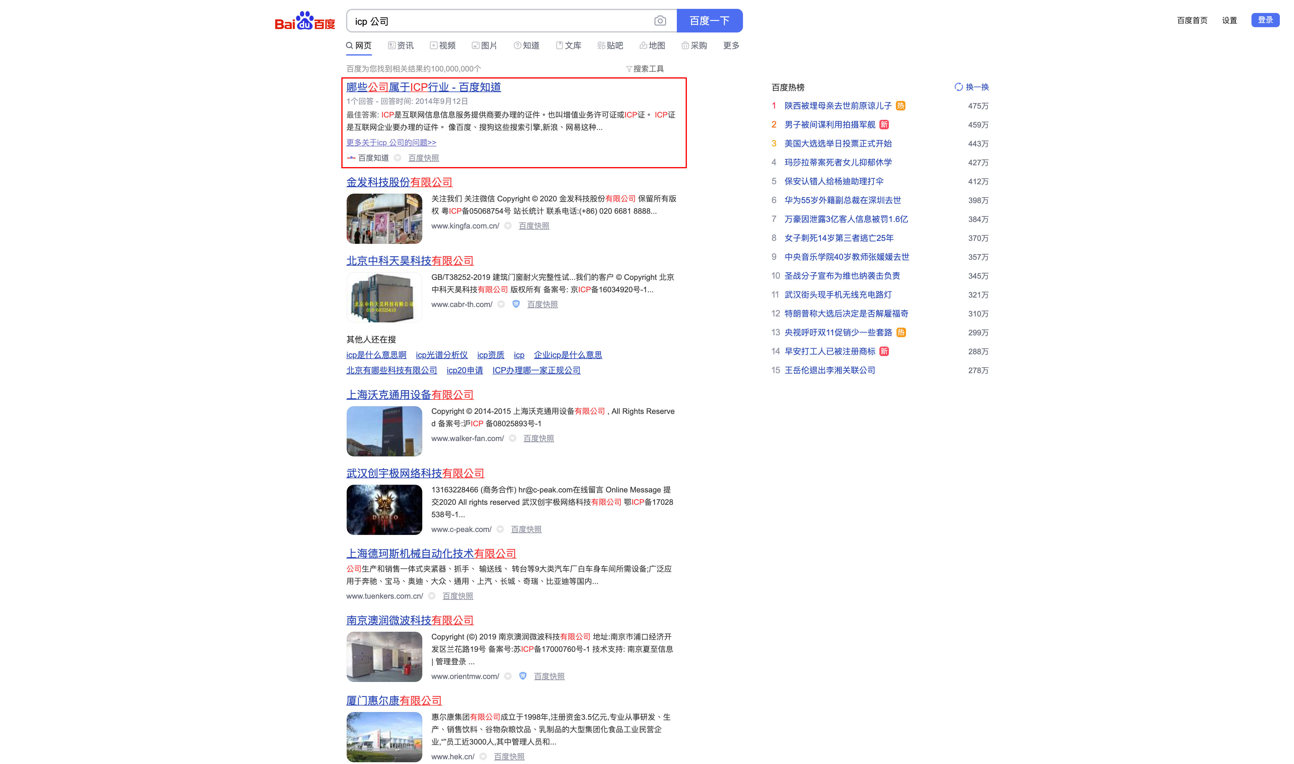Image resolution: width=1294 pixels, height=764 pixels.
Task: Click the 武汉创宇极网络科技 result thumbnail
Action: pos(384,510)
